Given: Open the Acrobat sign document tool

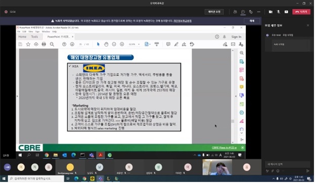Looking at the screenshot, I should coord(184,44).
